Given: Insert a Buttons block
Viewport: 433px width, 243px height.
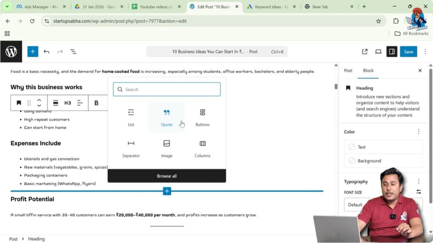Looking at the screenshot, I should (203, 117).
